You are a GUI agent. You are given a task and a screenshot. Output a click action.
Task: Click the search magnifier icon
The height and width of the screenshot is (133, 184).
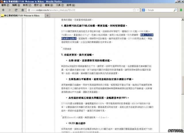pos(175,10)
